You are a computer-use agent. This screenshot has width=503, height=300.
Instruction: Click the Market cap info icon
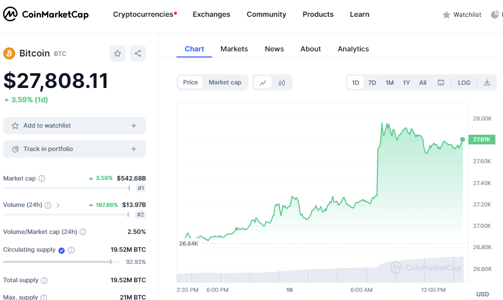[x=42, y=178]
